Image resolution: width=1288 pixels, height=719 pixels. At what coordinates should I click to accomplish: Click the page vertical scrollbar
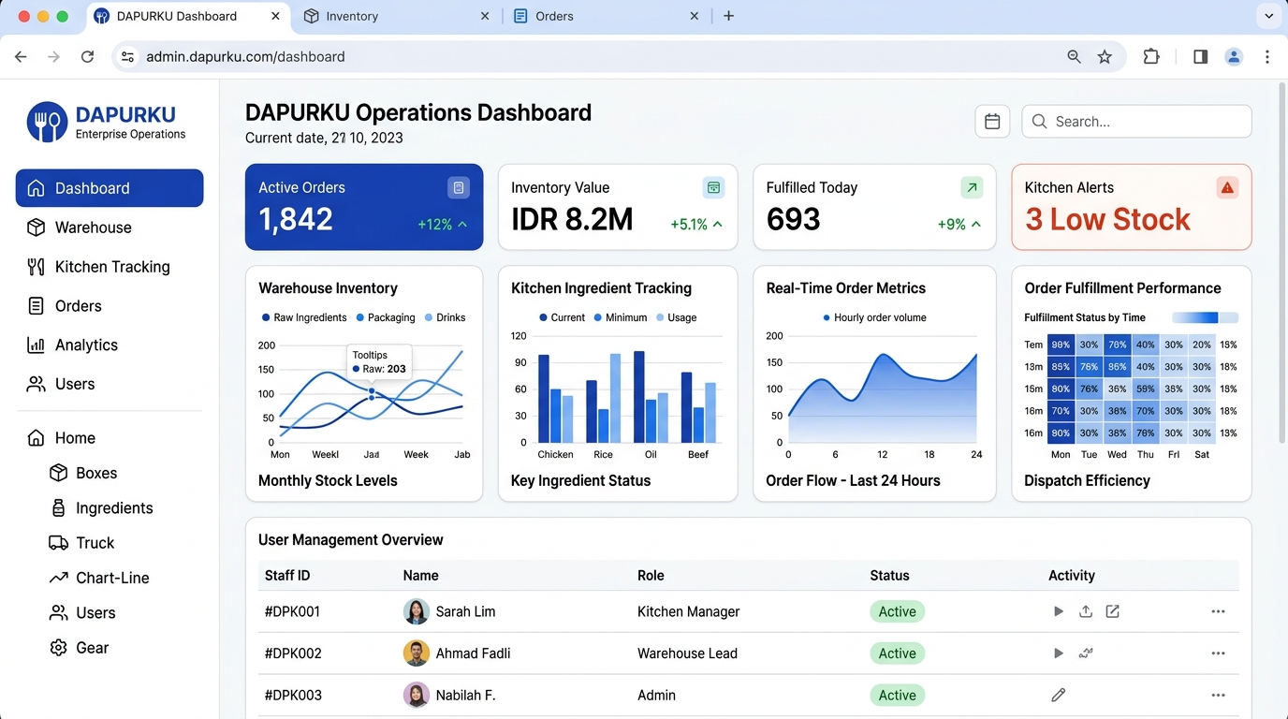coord(1282,262)
